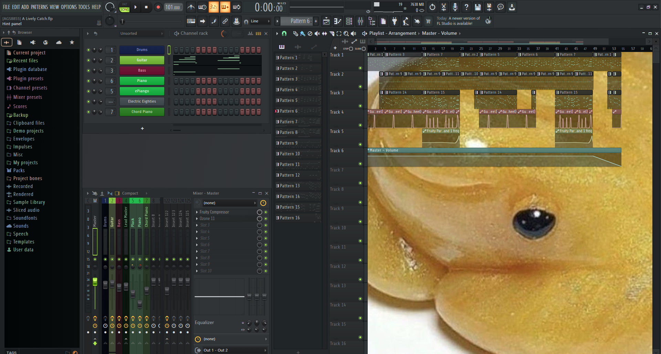661x354 pixels.
Task: Start playback with the play button
Action: pos(135,7)
